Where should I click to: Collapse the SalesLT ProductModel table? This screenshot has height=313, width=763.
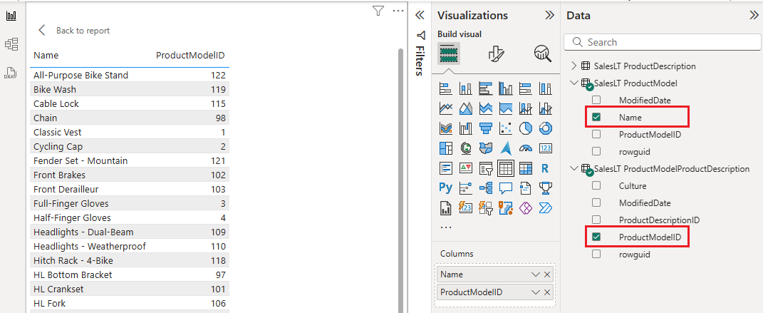pos(574,83)
